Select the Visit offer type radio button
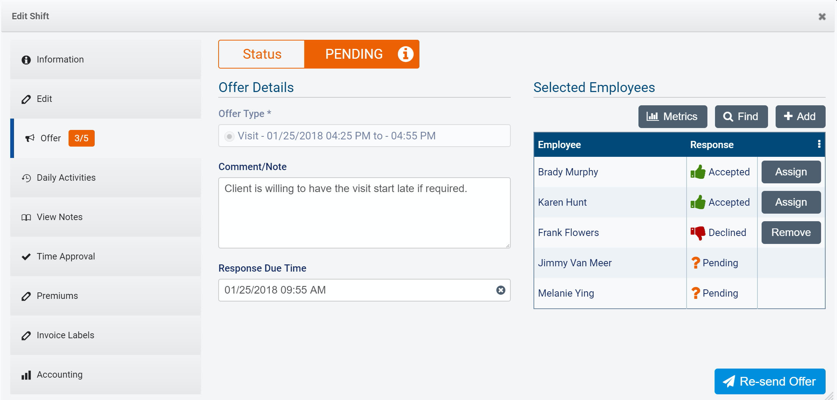The width and height of the screenshot is (837, 400). (x=229, y=136)
